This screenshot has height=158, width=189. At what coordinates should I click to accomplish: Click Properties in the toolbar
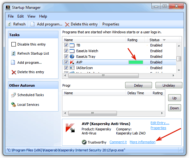pos(111,24)
